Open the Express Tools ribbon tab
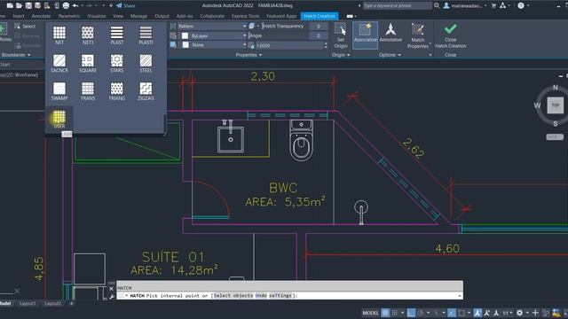This screenshot has height=319, width=568. tap(245, 16)
